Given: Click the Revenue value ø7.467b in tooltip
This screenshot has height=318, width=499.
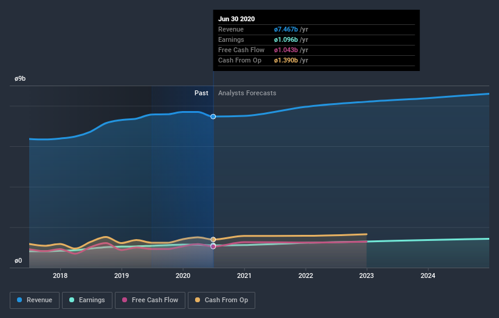Looking at the screenshot, I should point(286,30).
